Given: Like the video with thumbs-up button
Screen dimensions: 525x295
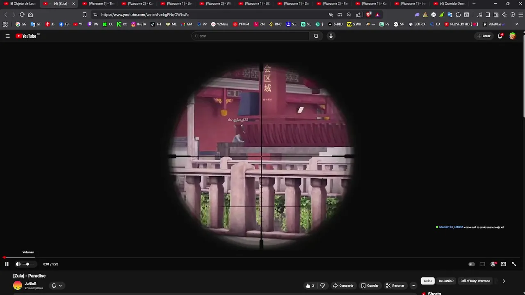Looking at the screenshot, I should pos(310,286).
